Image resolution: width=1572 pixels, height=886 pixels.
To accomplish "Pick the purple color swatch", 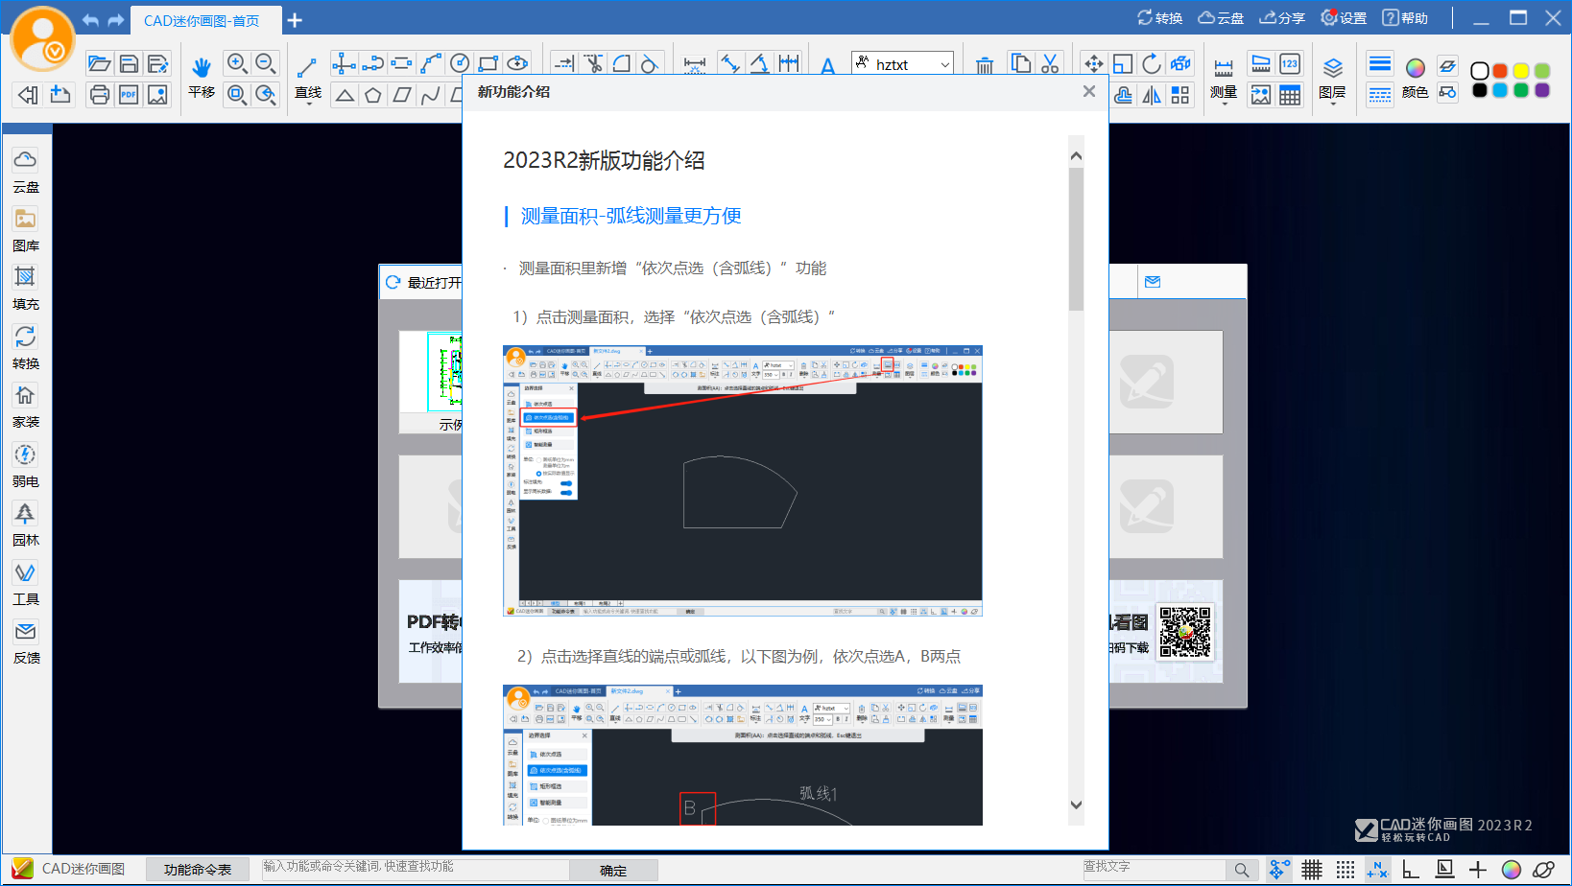I will (x=1542, y=90).
